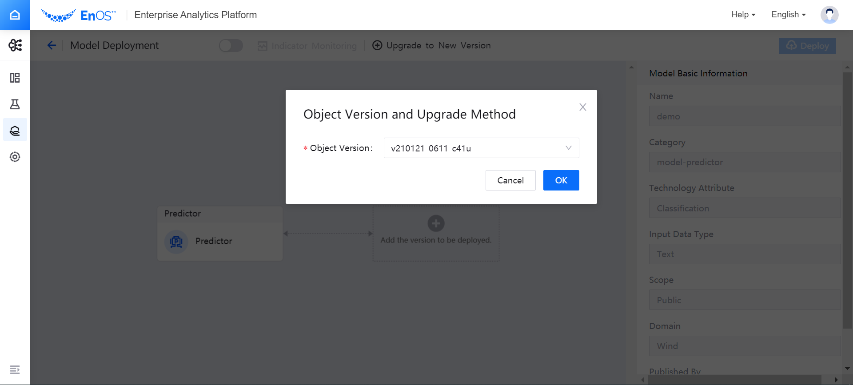Screen dimensions: 853x385
Task: Open the Object Version dropdown
Action: 481,148
